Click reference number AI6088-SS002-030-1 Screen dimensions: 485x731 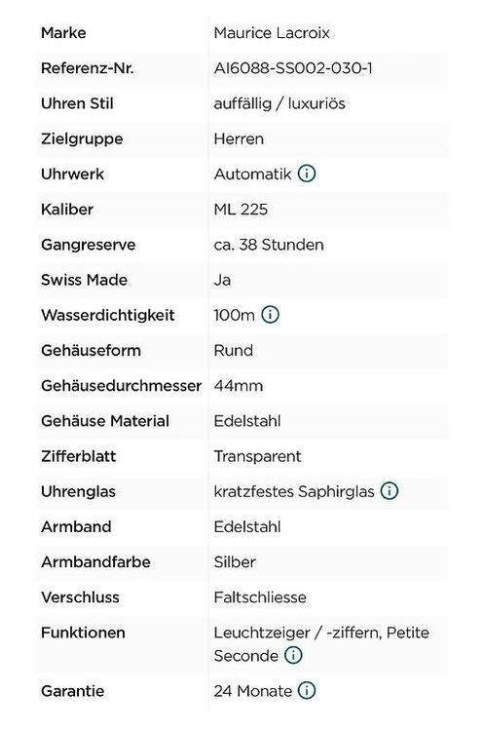point(293,68)
